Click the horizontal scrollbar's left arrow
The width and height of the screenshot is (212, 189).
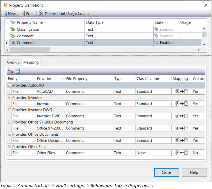[7, 50]
